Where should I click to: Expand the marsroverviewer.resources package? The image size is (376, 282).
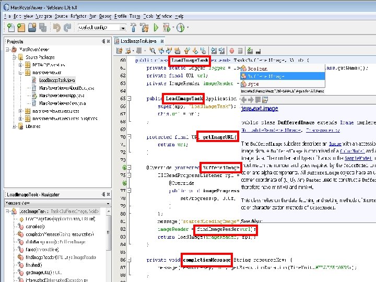(x=21, y=111)
